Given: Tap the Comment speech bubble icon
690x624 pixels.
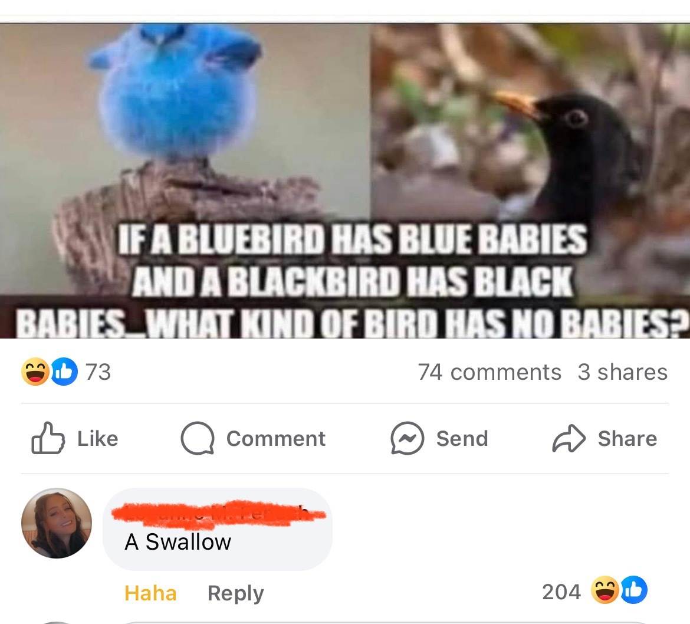Looking at the screenshot, I should click(x=198, y=438).
